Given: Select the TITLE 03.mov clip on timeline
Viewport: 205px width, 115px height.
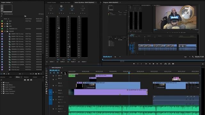Looking at the screenshot, I should 104,76.
